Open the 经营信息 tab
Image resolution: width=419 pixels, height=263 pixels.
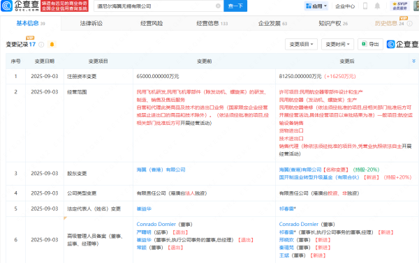click(x=212, y=24)
